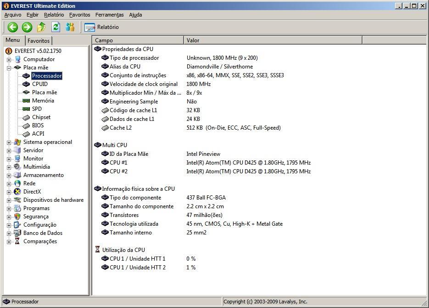Viewport: 429px width, 308px height.
Task: Open the Favoritos menu in the menu bar
Action: [x=80, y=15]
